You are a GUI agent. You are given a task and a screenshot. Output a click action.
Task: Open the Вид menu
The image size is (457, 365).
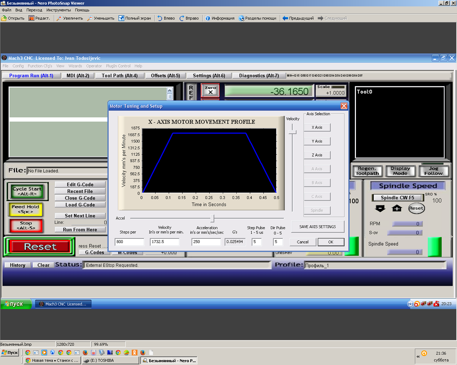pos(19,10)
